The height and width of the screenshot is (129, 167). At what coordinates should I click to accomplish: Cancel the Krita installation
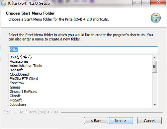[x=149, y=121]
